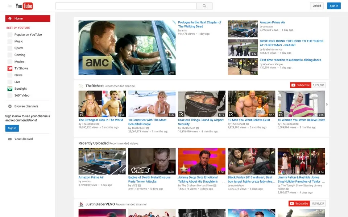Open TheRichest channel name
The width and height of the screenshot is (348, 217).
click(x=95, y=86)
